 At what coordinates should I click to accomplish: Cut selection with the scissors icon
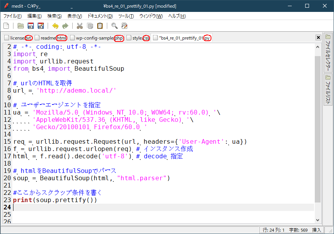80,26
